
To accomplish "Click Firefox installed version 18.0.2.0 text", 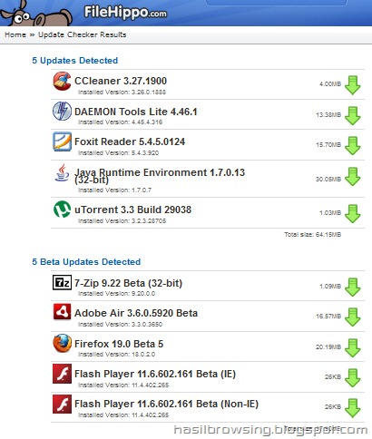I will (x=116, y=354).
